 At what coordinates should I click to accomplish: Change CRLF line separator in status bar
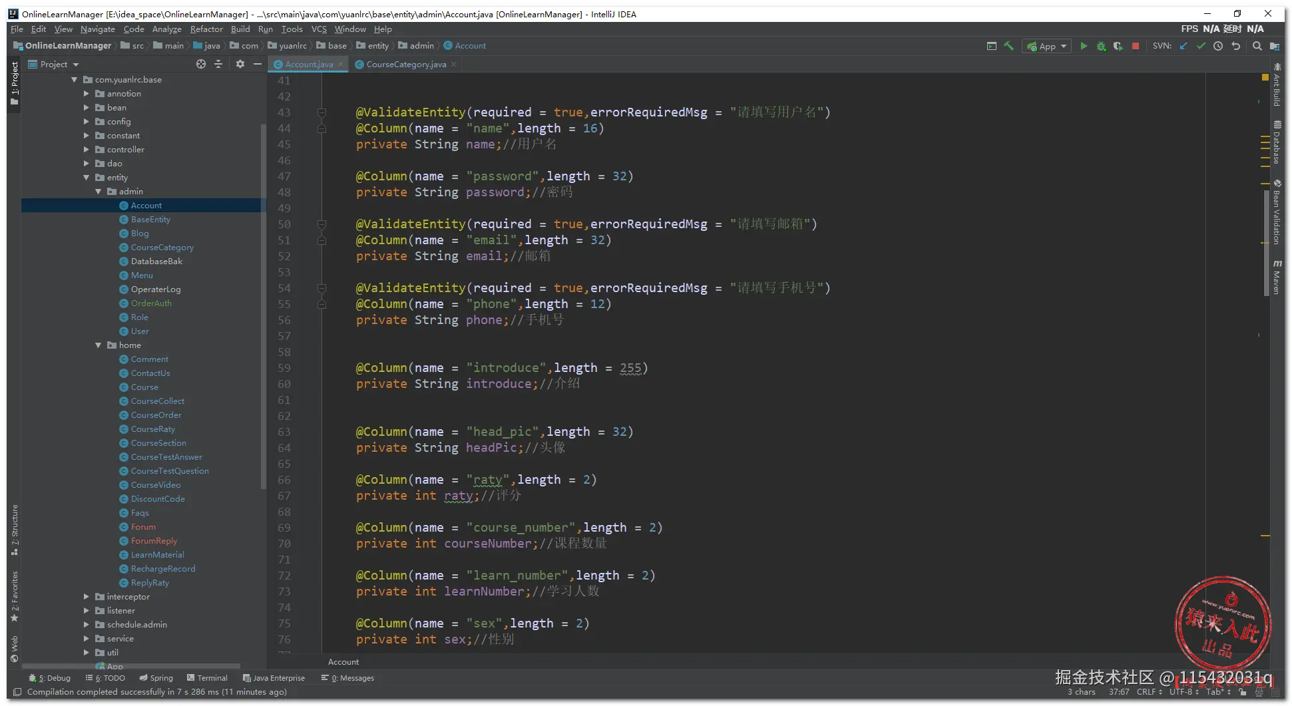[1150, 692]
